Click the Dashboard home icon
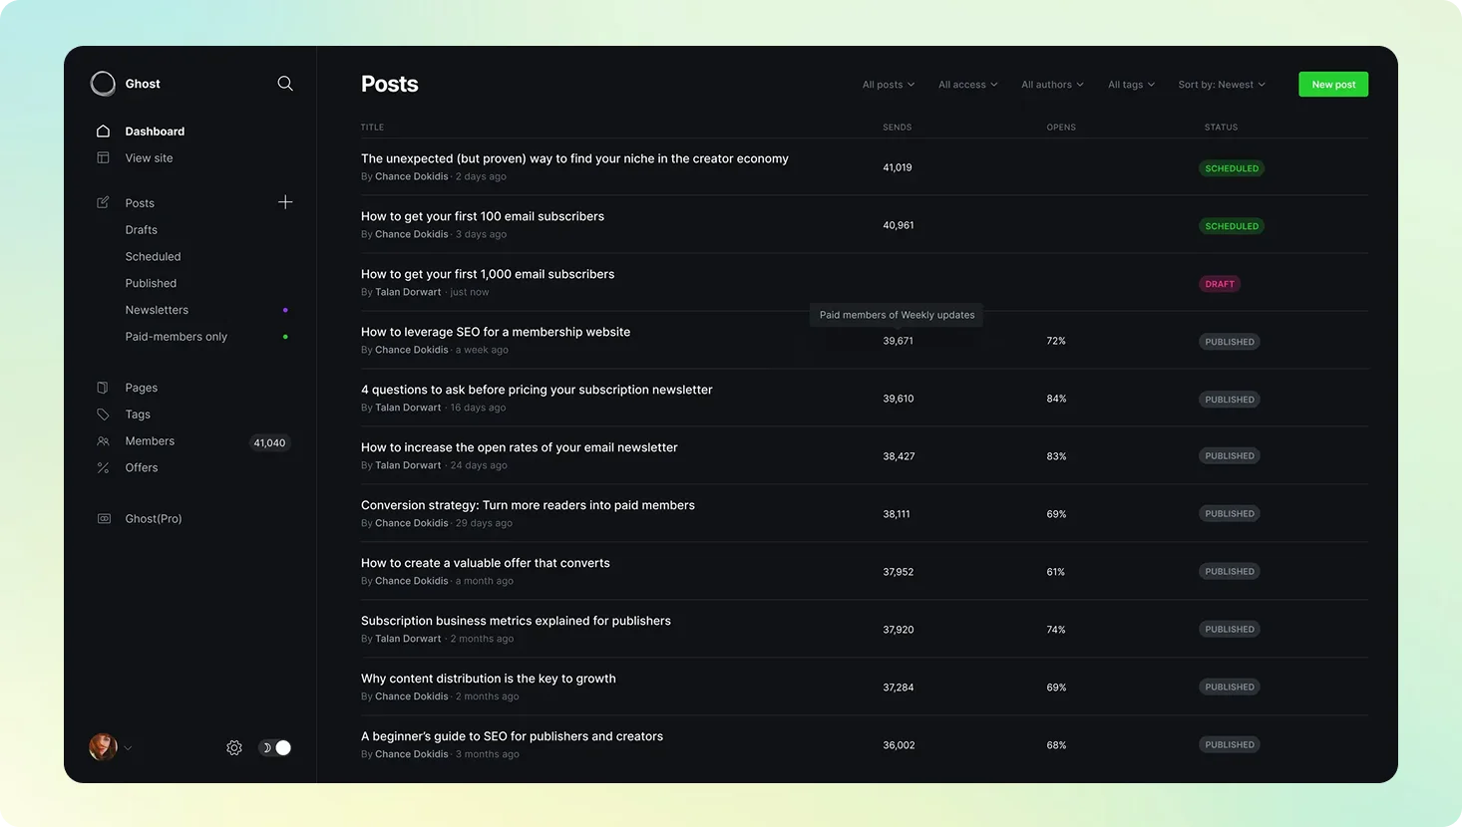Viewport: 1462px width, 827px height. point(103,132)
